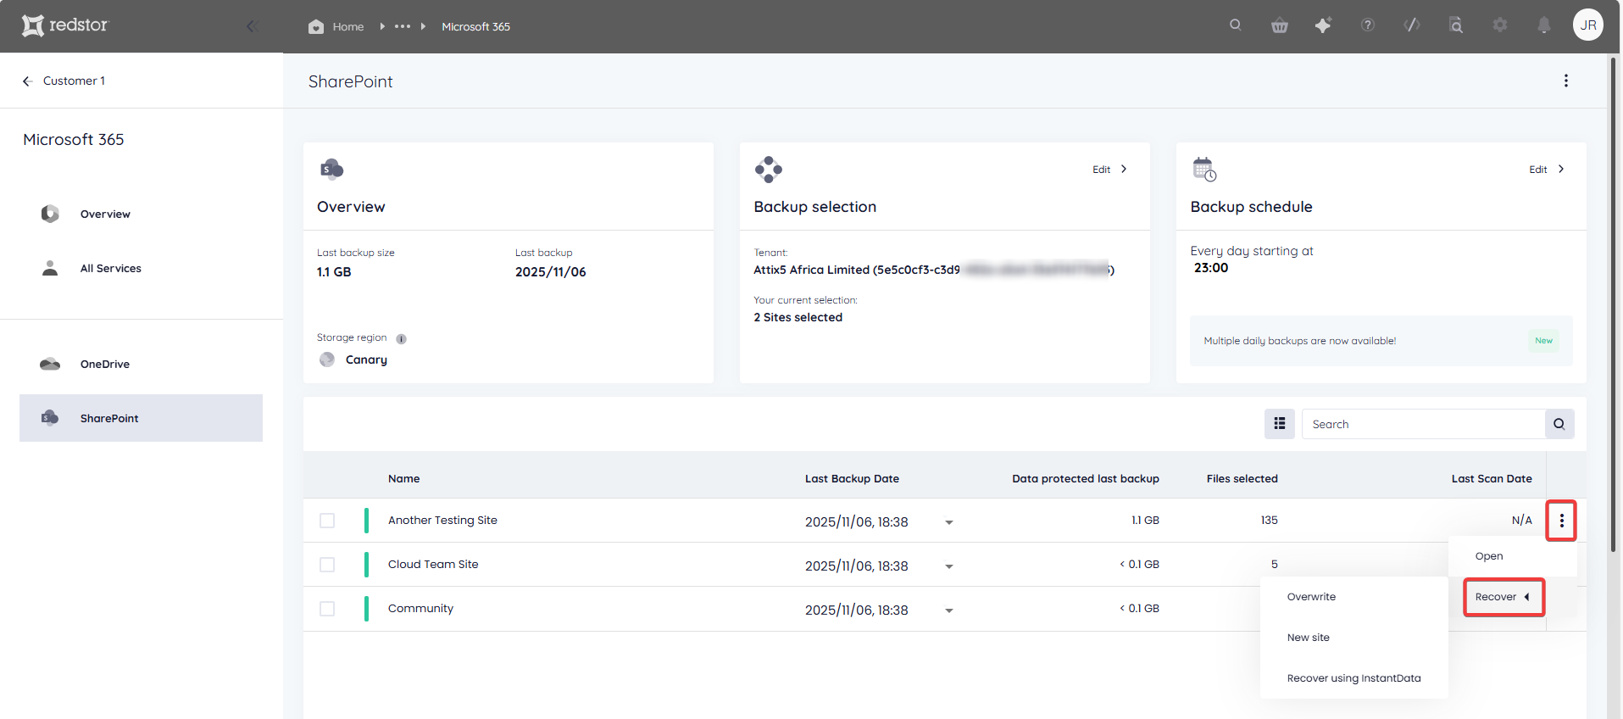
Task: Choose Recover in the context menu
Action: 1503,597
